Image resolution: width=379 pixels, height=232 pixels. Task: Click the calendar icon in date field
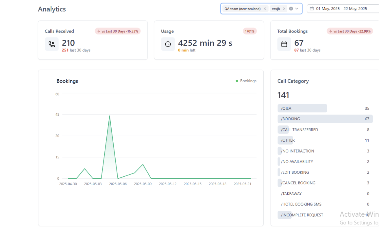[x=312, y=9]
